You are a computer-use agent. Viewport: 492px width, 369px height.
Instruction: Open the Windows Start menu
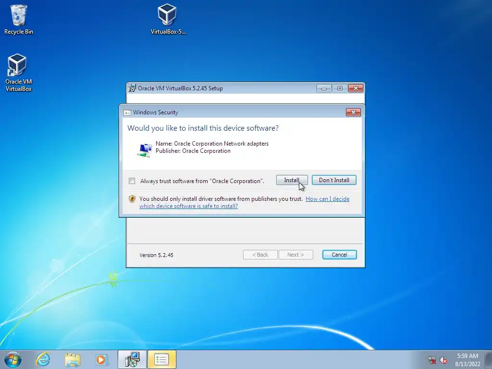pyautogui.click(x=13, y=359)
